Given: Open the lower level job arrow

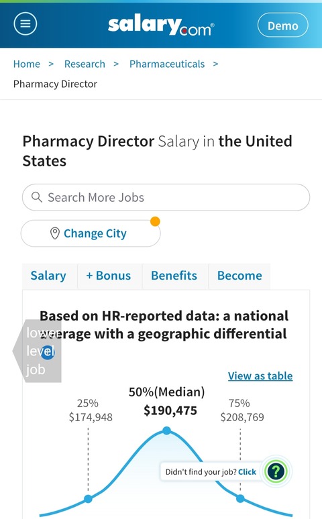Looking at the screenshot, I should [x=37, y=351].
